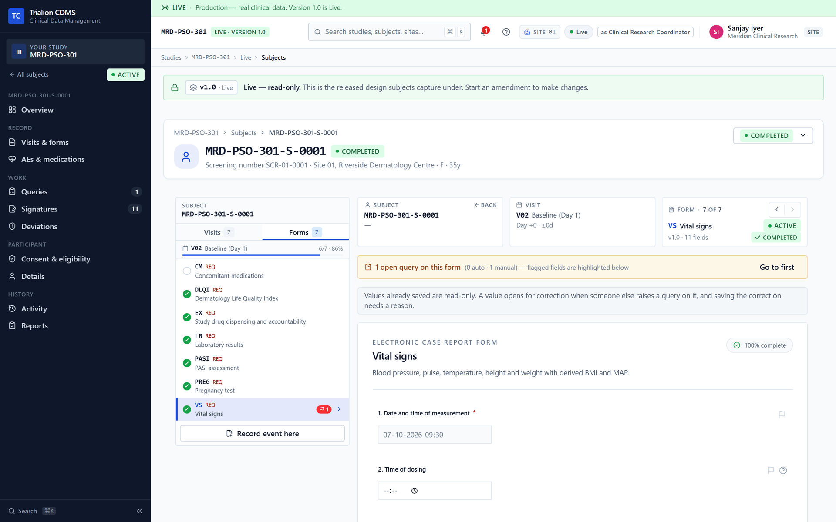Flag the Date and time of measurement field

[782, 415]
